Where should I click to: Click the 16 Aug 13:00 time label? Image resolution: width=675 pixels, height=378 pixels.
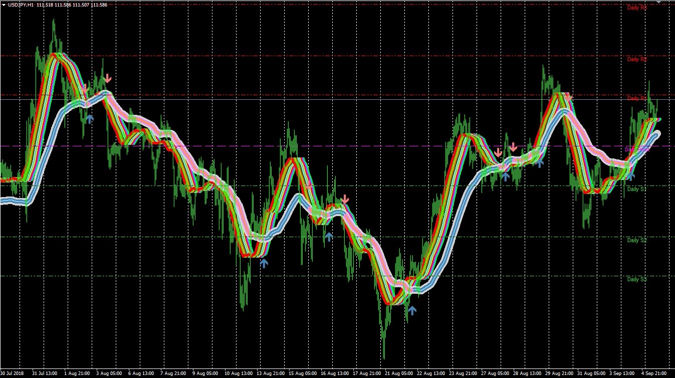coord(335,373)
